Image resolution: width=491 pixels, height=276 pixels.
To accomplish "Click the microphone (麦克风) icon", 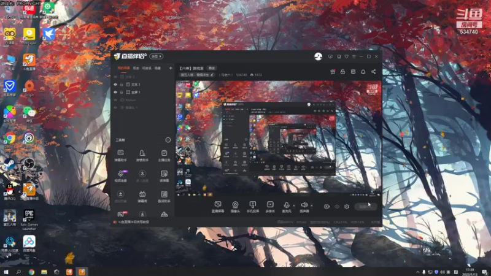I will (286, 207).
